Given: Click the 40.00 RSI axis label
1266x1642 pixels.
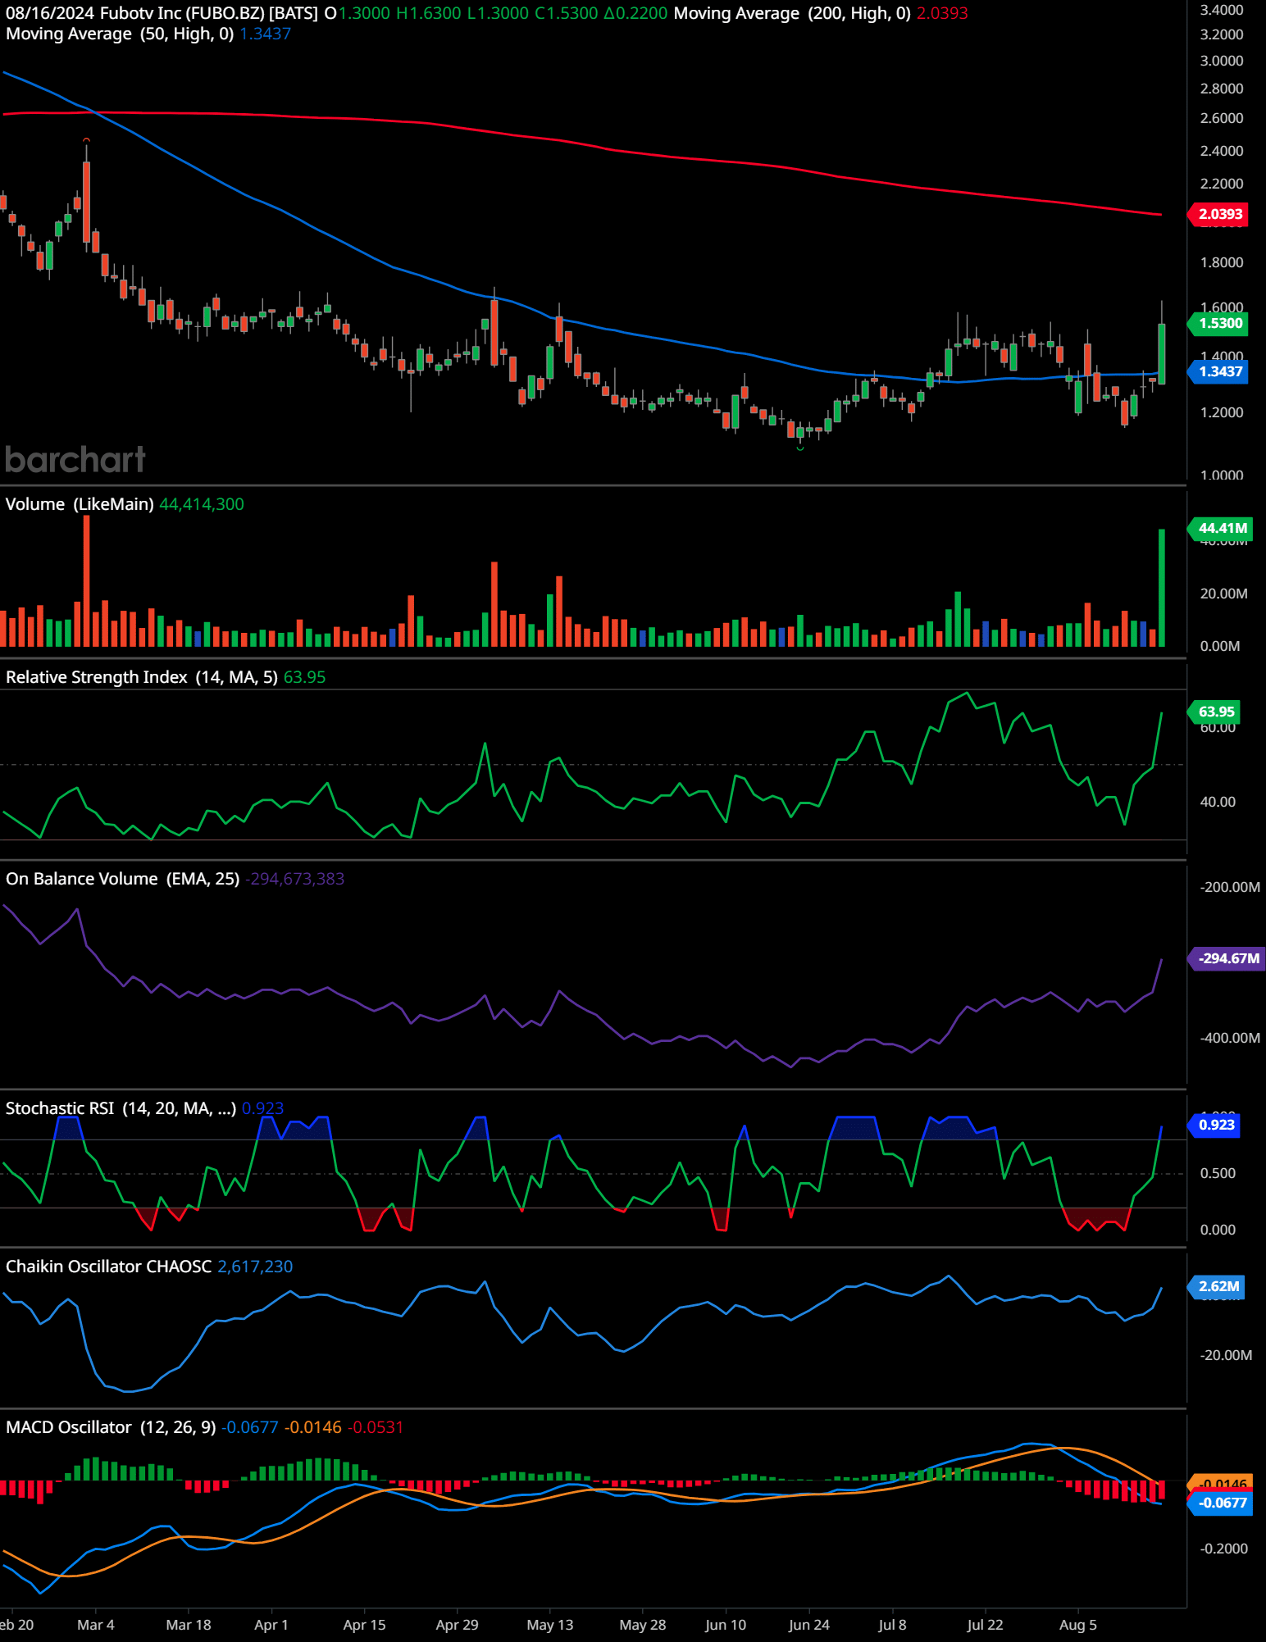Looking at the screenshot, I should click(1218, 802).
